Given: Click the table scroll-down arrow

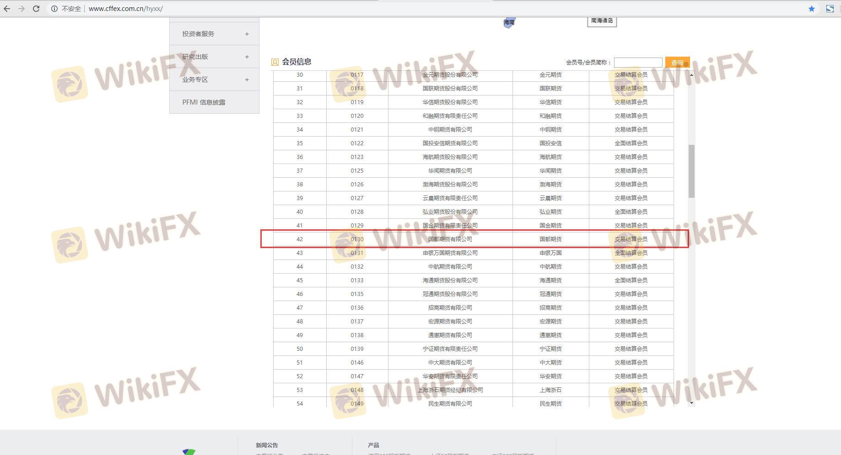Looking at the screenshot, I should point(691,403).
